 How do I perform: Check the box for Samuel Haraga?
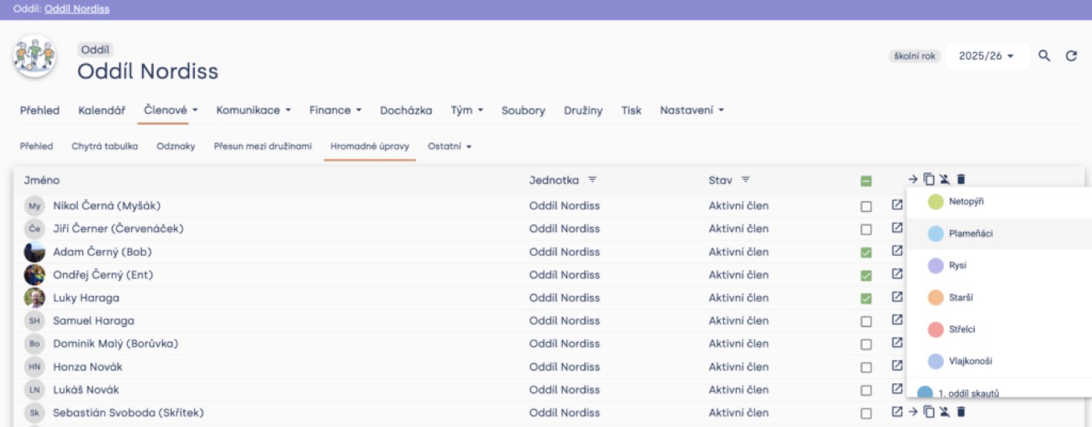click(x=866, y=321)
